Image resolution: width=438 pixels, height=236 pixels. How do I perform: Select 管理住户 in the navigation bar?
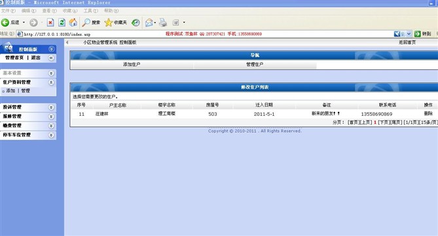[x=255, y=65]
